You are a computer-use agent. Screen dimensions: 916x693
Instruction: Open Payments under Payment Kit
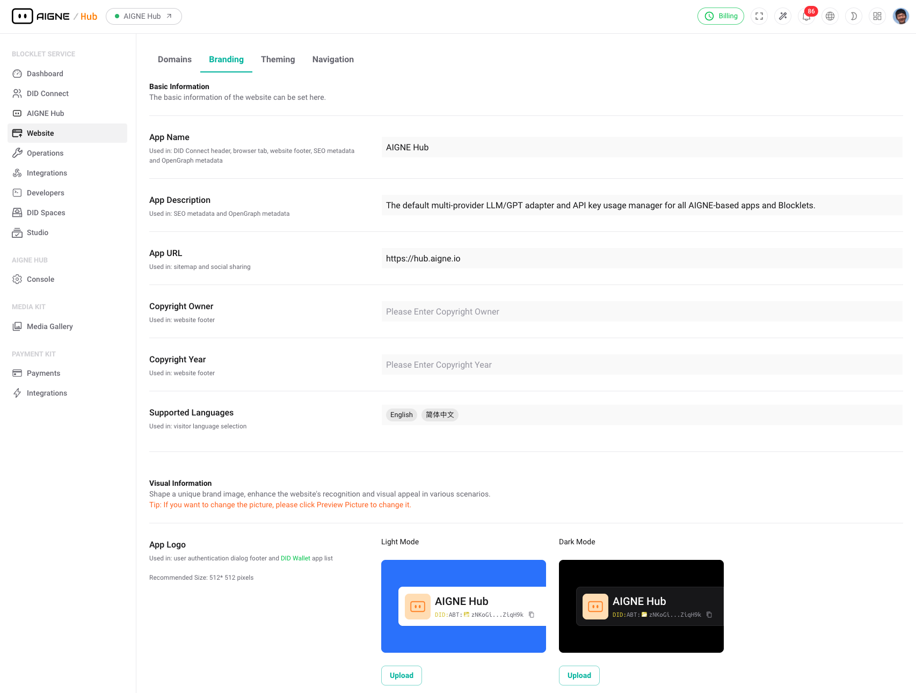click(43, 373)
